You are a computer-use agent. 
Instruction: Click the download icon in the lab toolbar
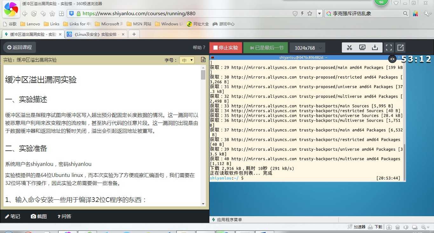(375, 47)
